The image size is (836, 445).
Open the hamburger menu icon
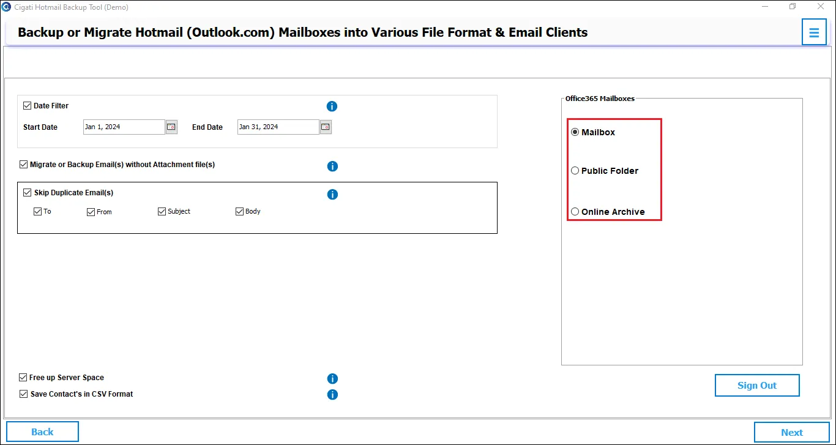click(814, 32)
